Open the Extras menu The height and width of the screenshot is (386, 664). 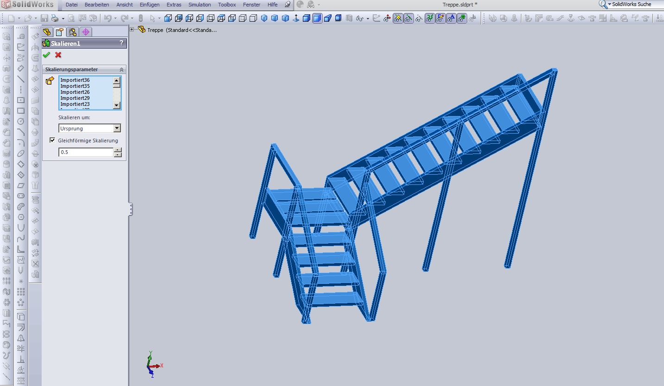coord(174,5)
